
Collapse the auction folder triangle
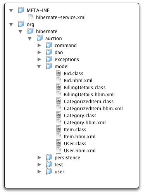pos(30,39)
